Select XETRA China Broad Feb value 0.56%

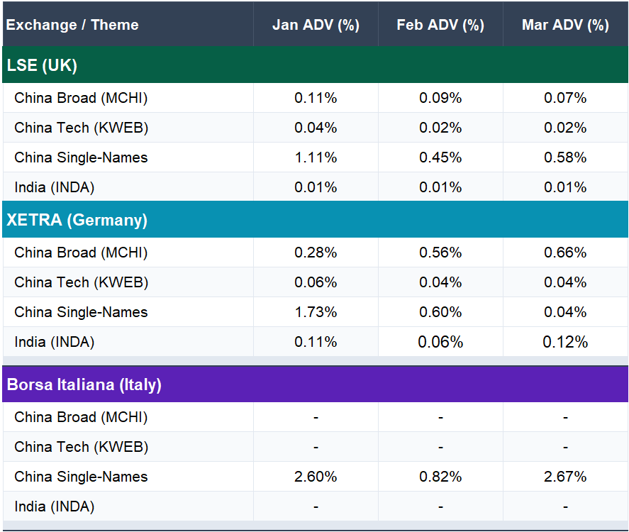[440, 253]
